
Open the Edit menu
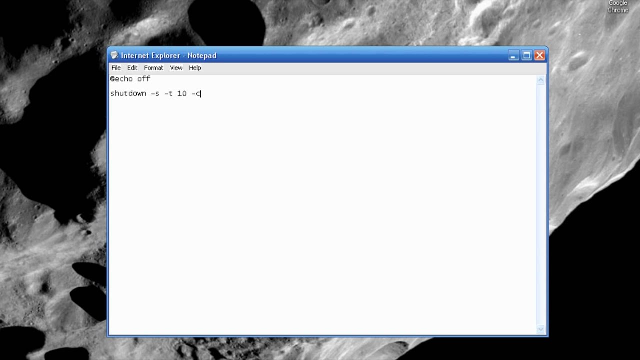point(132,68)
